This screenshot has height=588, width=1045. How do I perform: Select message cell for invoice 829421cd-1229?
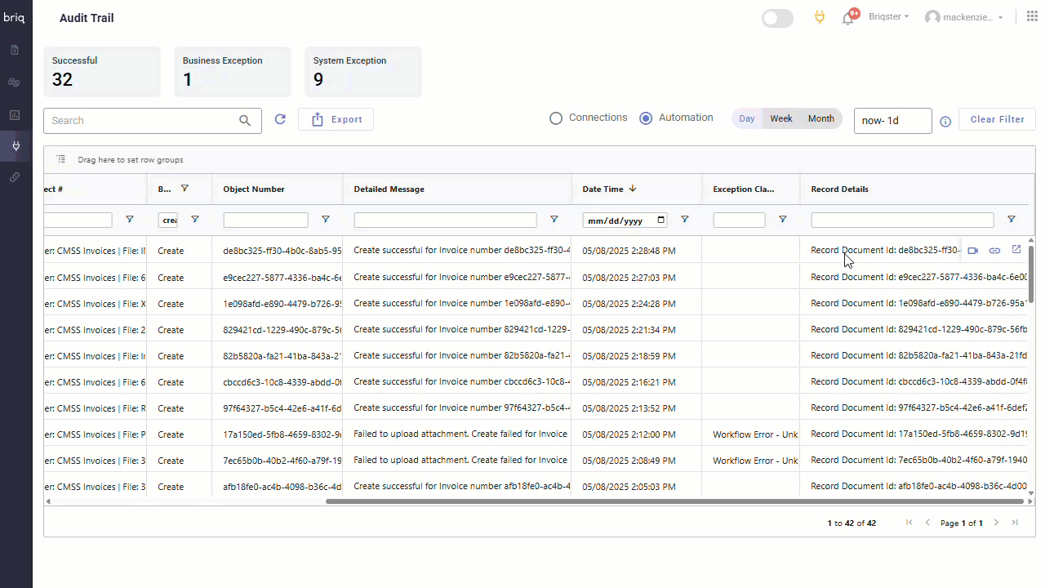click(457, 330)
